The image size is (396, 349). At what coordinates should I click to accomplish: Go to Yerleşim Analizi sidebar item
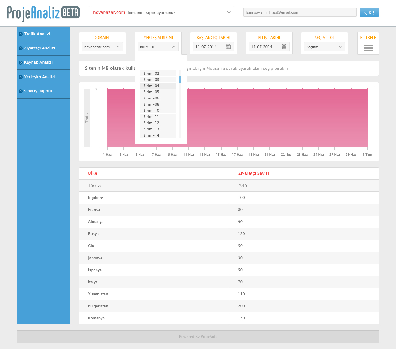point(40,77)
